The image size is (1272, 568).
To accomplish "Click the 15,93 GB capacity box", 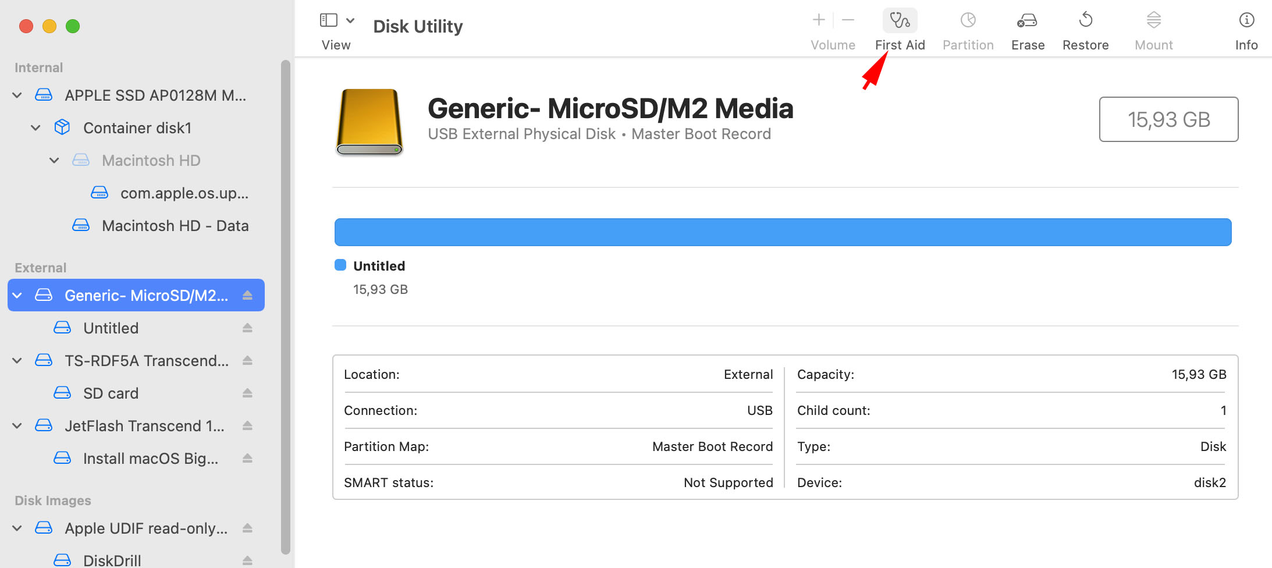I will (x=1168, y=119).
